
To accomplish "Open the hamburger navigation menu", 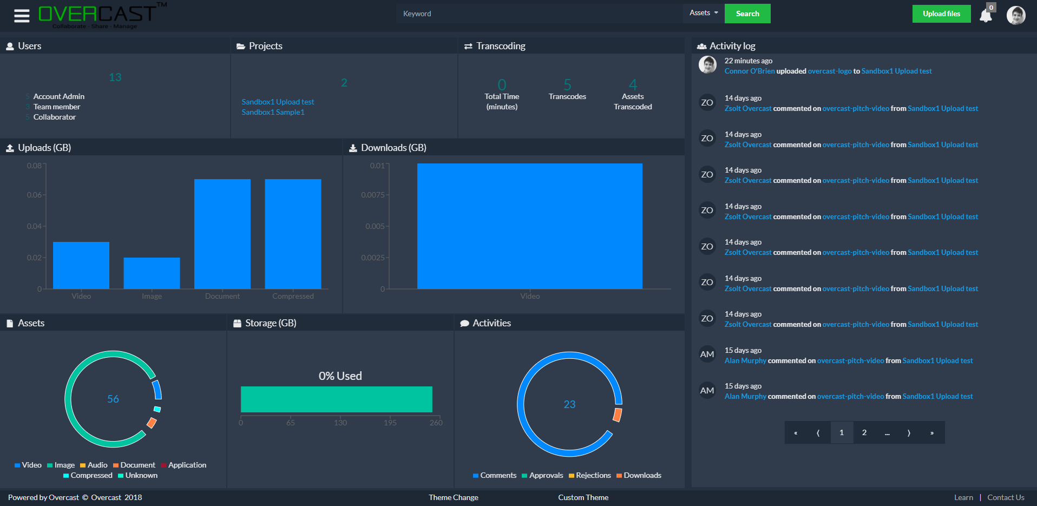I will click(x=21, y=15).
